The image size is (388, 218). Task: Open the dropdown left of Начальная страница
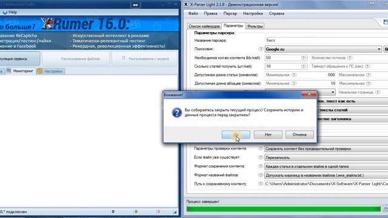pos(333,92)
